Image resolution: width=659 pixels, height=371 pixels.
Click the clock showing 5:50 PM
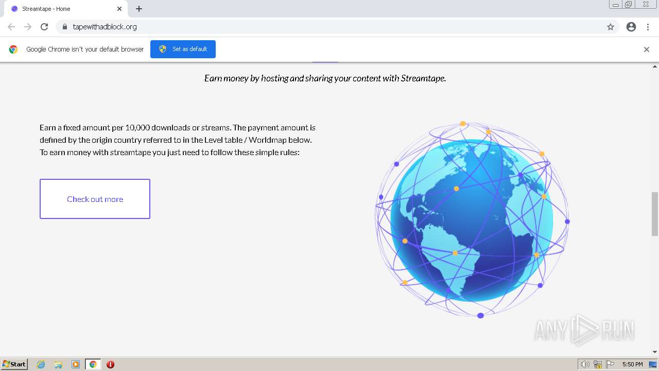pos(632,364)
